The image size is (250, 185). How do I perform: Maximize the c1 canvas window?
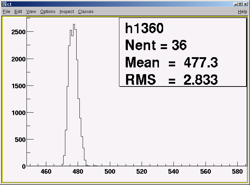(240, 4)
